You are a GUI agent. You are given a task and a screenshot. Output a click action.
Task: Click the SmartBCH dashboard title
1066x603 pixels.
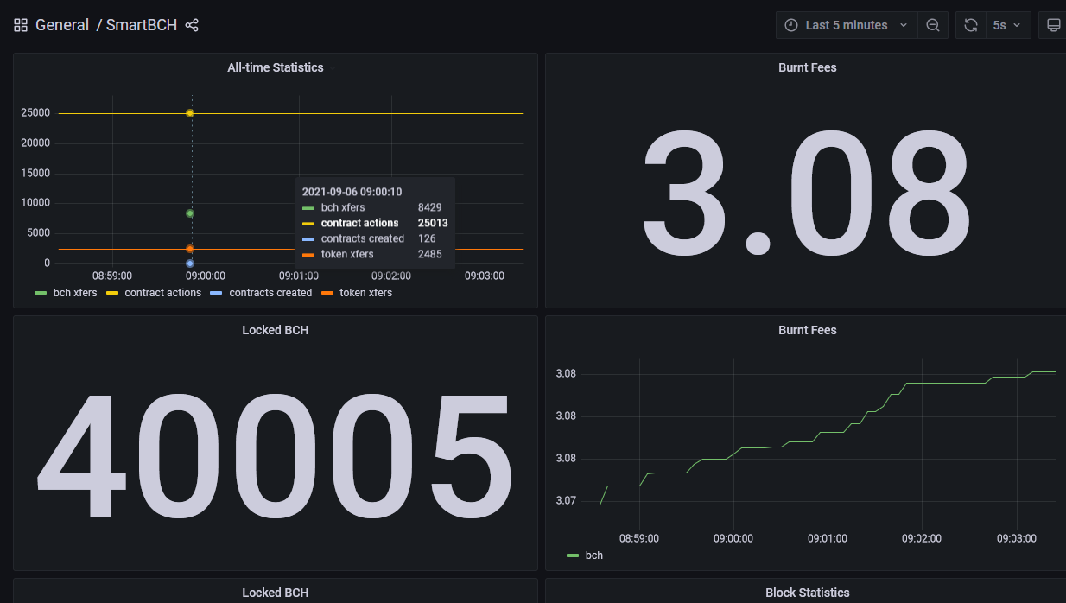click(142, 25)
